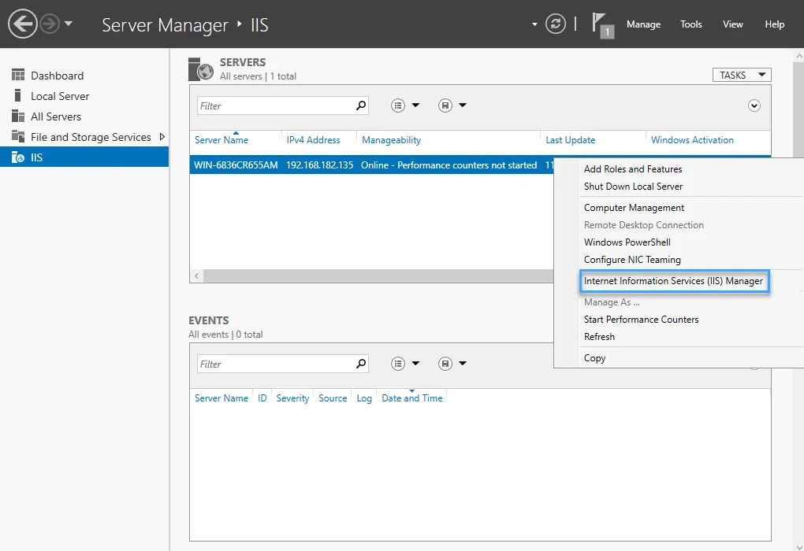Open the Dashboard item in the sidebar
Screen dimensions: 804x551
(x=57, y=76)
